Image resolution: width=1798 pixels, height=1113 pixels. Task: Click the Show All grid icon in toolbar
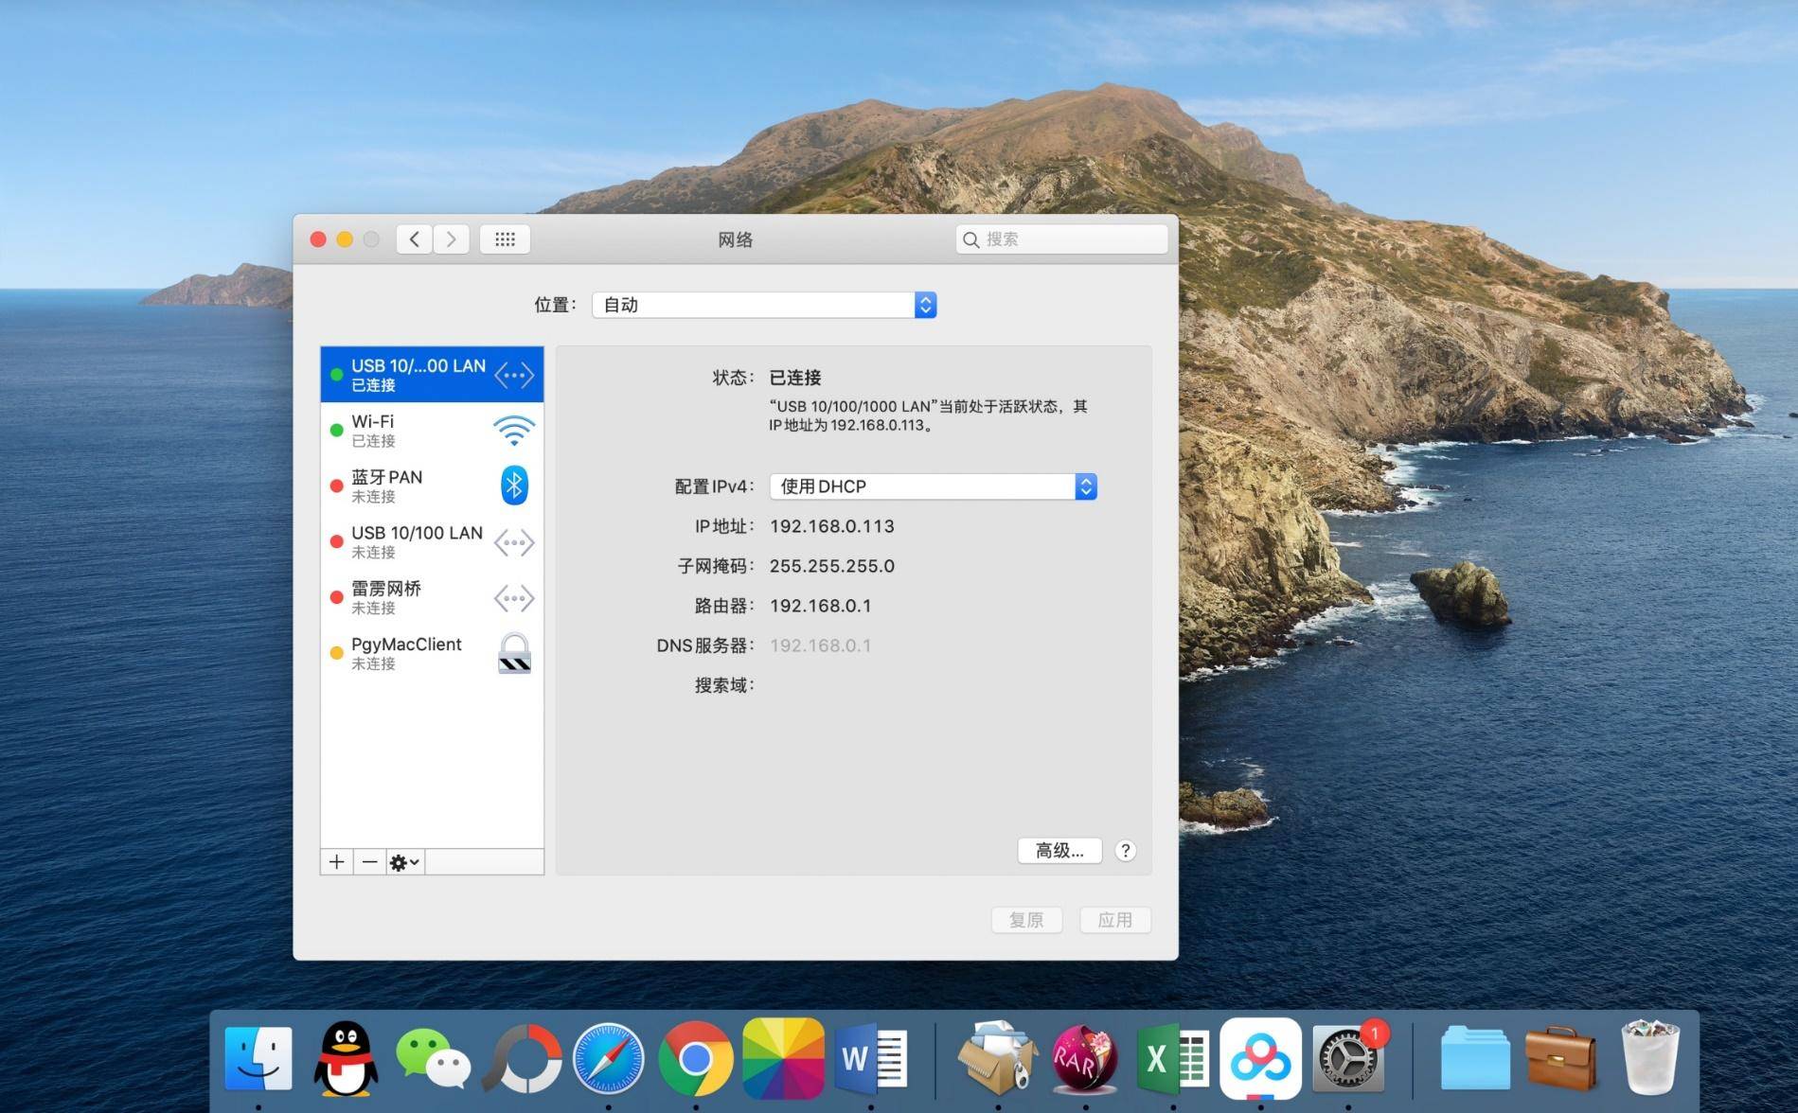coord(504,238)
